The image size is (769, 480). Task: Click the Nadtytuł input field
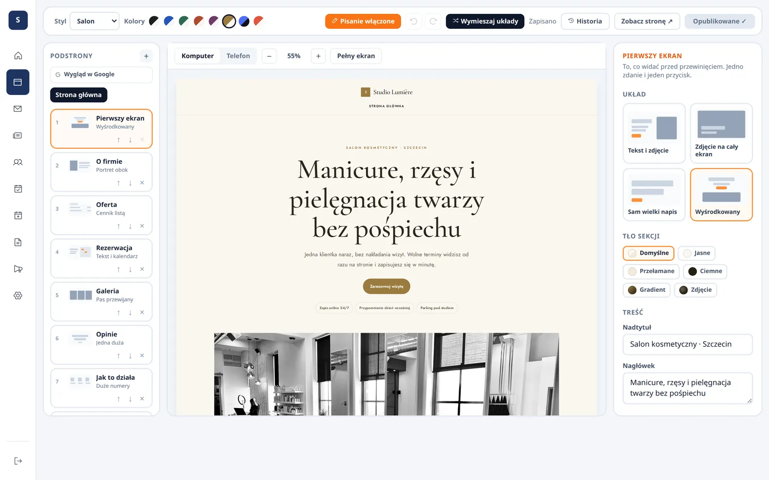(x=687, y=344)
